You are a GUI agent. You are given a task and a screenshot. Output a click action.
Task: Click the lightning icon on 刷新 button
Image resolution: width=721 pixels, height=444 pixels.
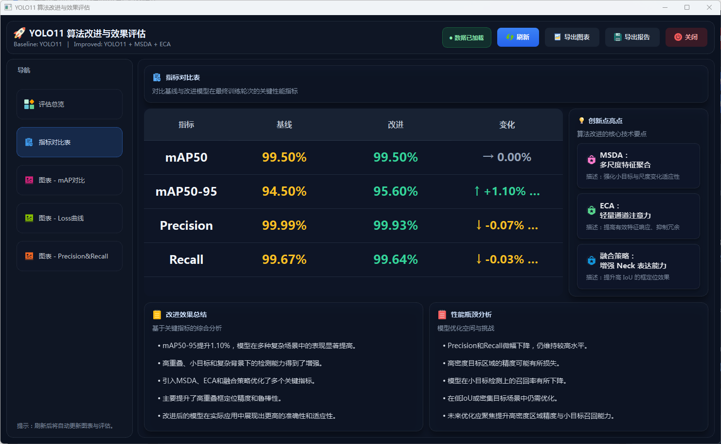tap(510, 37)
